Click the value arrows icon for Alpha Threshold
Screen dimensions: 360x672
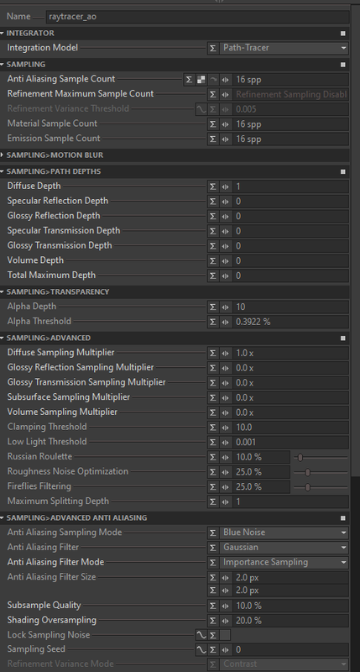click(226, 322)
